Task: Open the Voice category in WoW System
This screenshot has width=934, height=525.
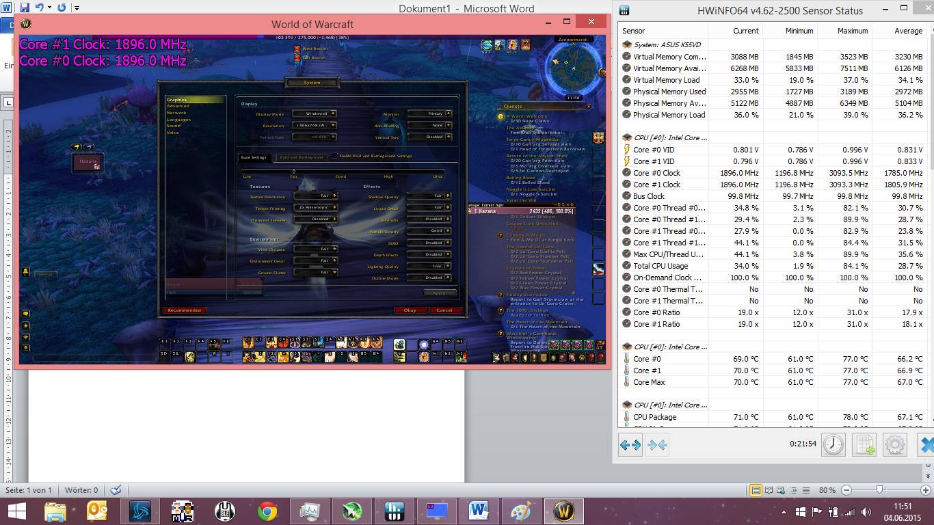Action: (x=172, y=133)
